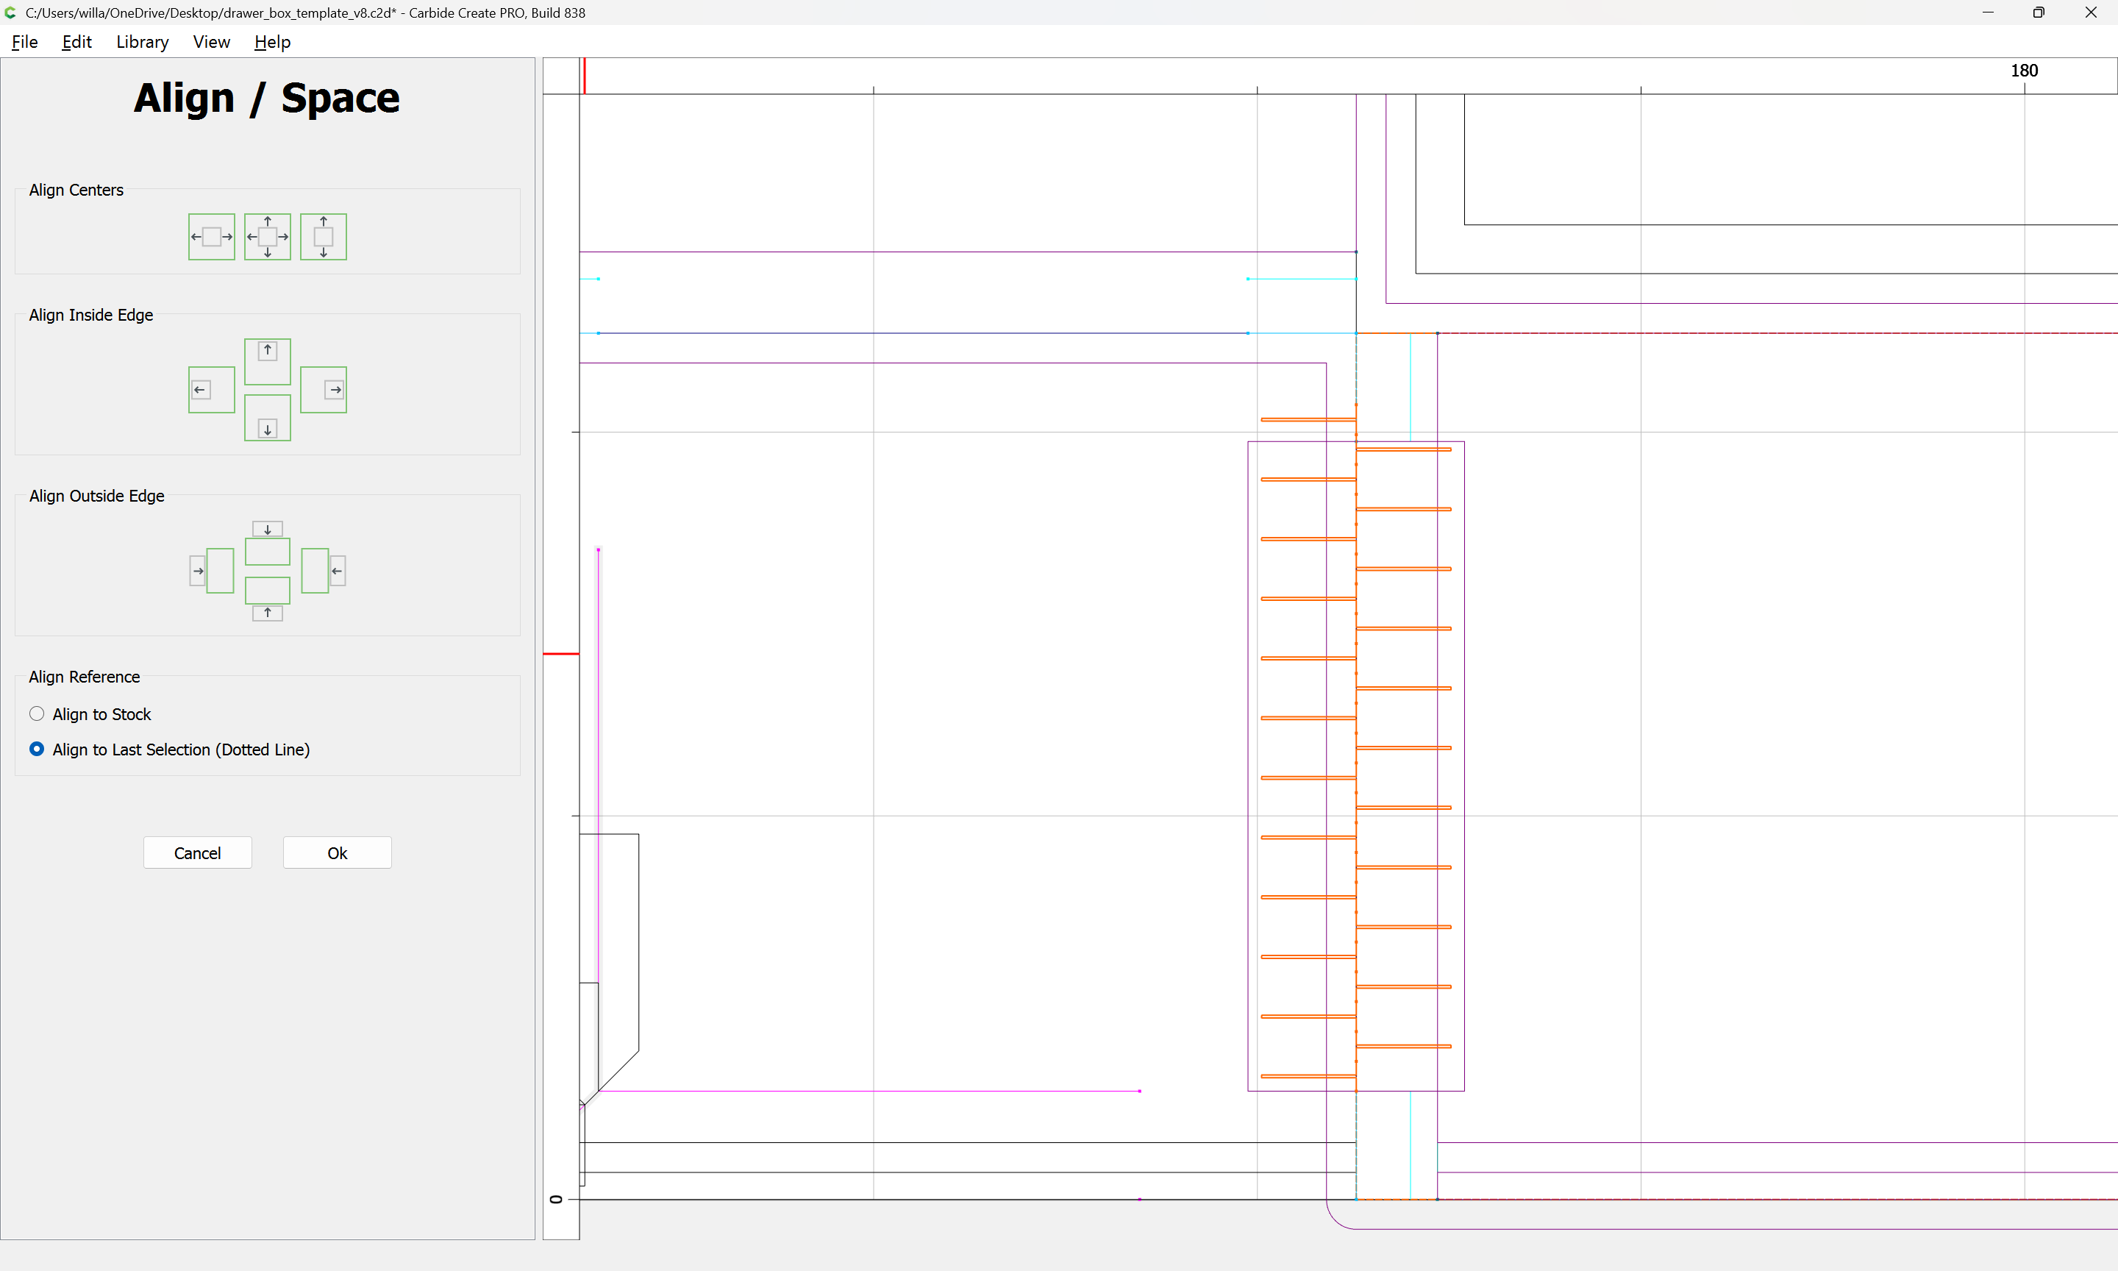Align inside edge to left
2118x1271 pixels.
[x=212, y=390]
